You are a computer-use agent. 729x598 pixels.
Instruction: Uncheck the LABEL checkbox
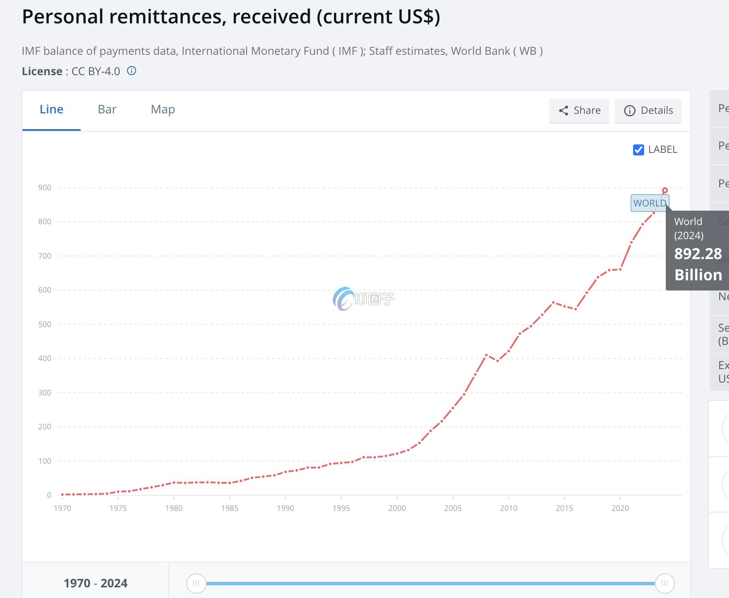click(x=639, y=149)
